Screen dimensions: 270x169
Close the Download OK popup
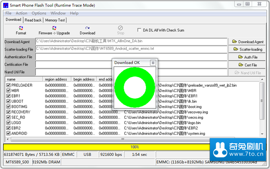click(153, 63)
